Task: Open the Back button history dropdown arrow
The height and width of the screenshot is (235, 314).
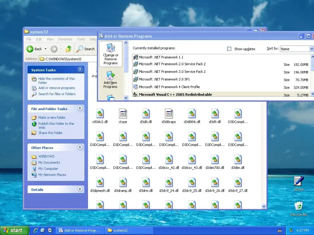Action: [x=45, y=49]
